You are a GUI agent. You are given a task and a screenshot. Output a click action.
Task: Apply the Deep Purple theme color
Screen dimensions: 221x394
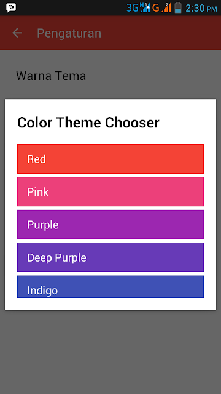110,257
